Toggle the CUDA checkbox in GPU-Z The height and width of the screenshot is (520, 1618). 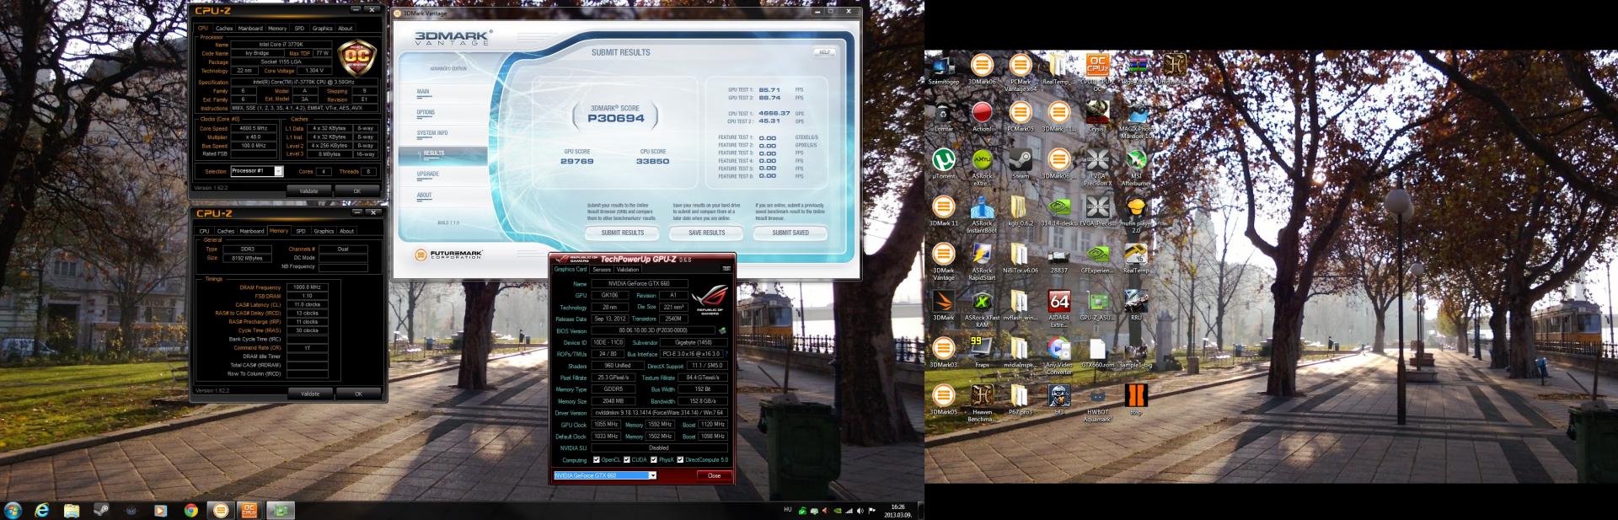[x=626, y=459]
